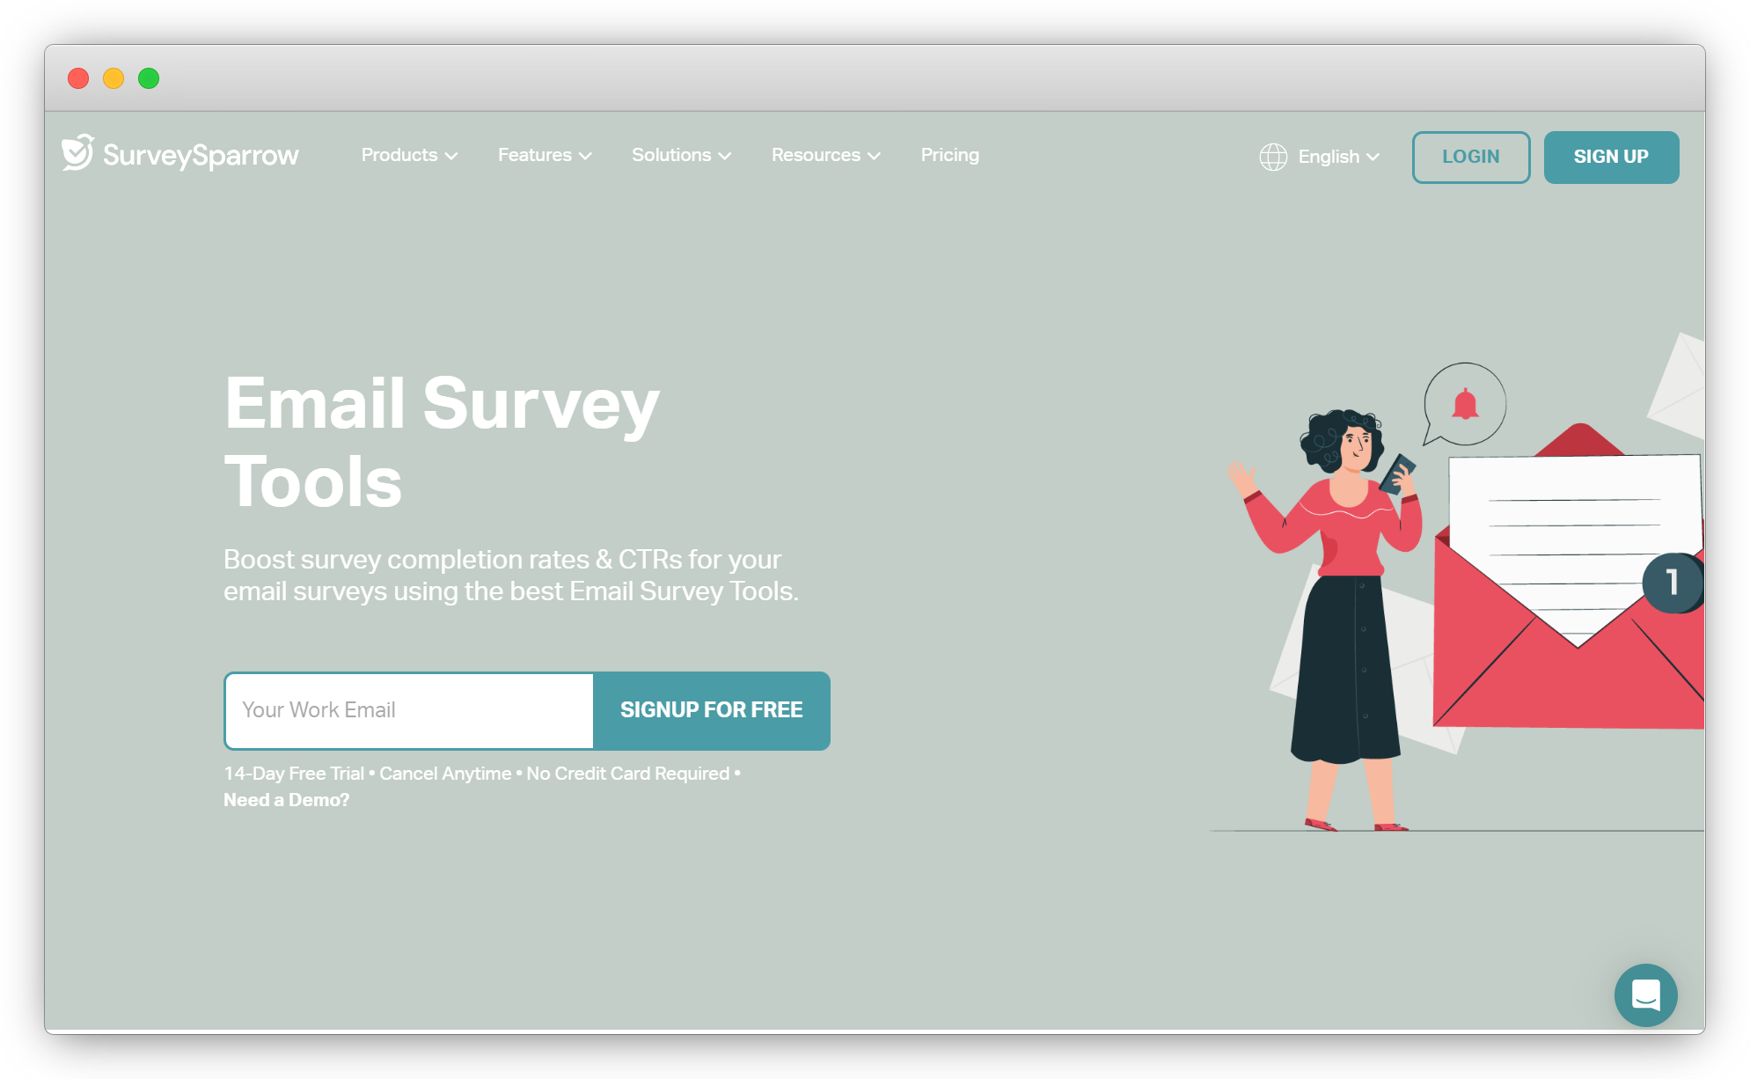This screenshot has height=1079, width=1750.
Task: Click the SurveySparrow logo icon
Action: pyautogui.click(x=77, y=154)
